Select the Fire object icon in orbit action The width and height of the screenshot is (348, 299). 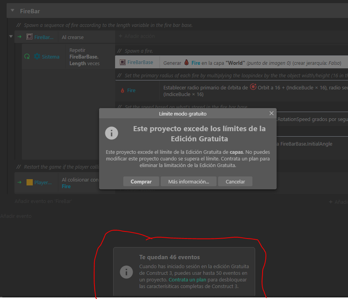[x=122, y=90]
